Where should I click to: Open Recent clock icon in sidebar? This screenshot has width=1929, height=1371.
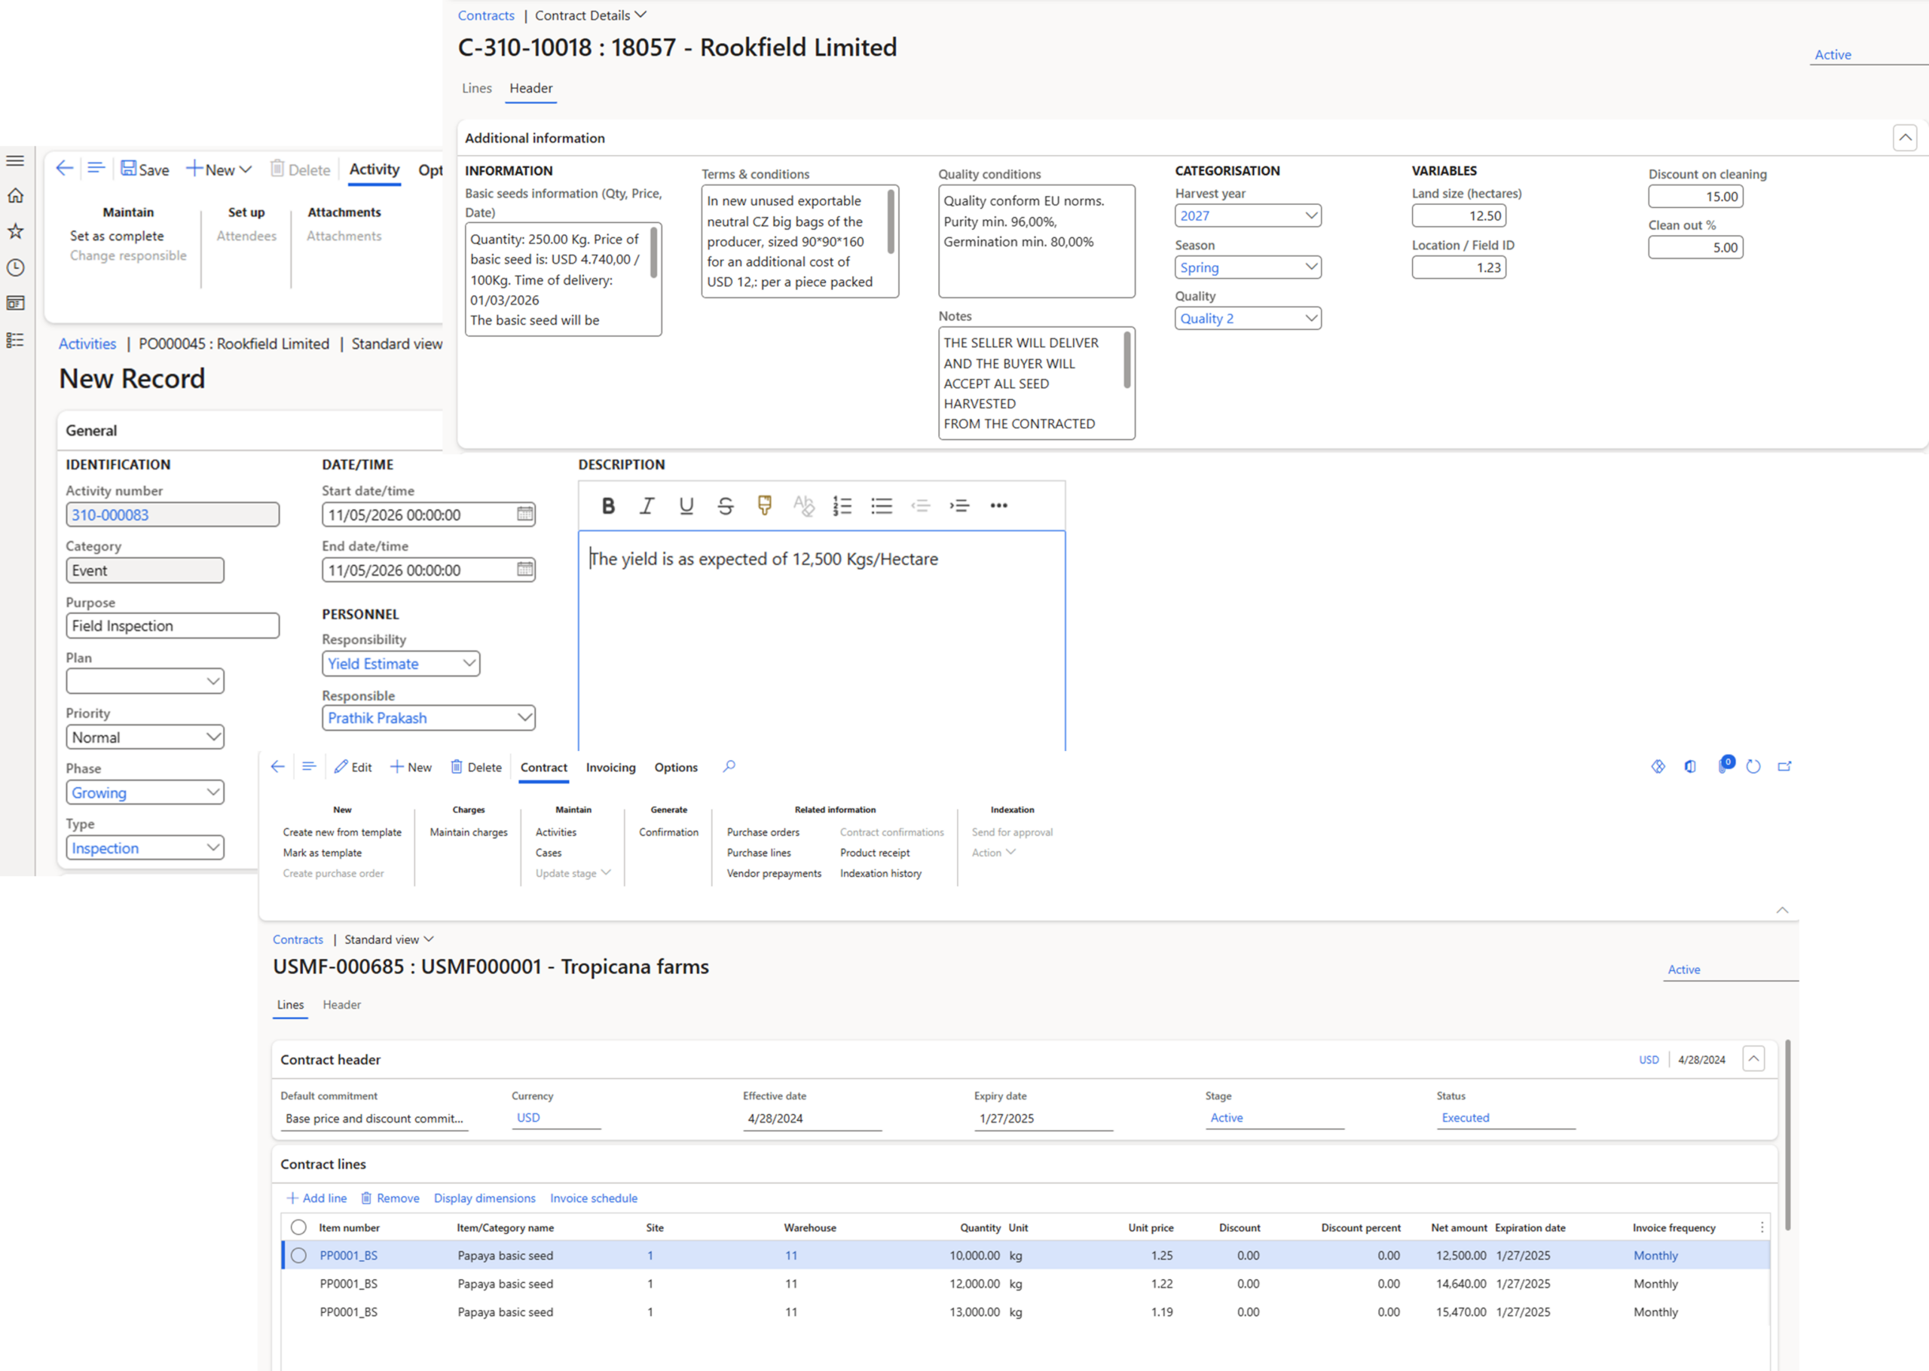point(15,267)
